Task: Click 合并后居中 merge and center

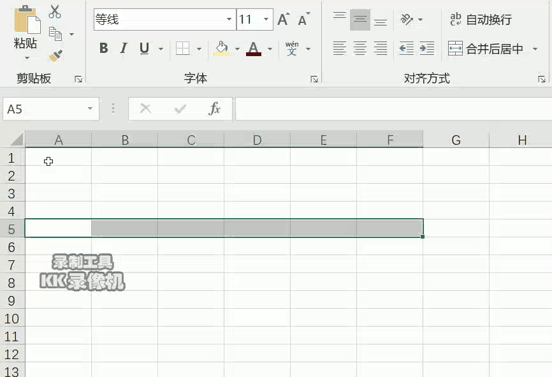Action: tap(486, 48)
